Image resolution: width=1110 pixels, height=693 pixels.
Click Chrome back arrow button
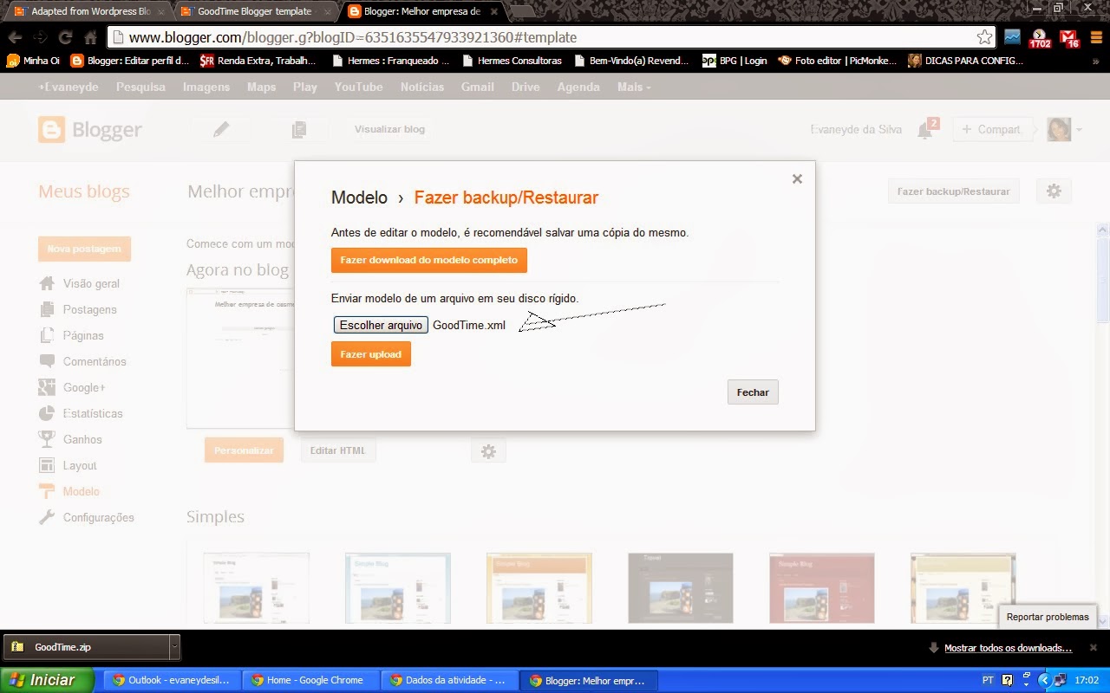[x=15, y=38]
